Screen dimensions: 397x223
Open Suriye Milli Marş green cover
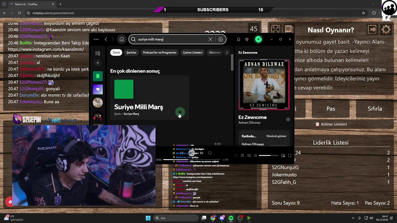pyautogui.click(x=124, y=89)
